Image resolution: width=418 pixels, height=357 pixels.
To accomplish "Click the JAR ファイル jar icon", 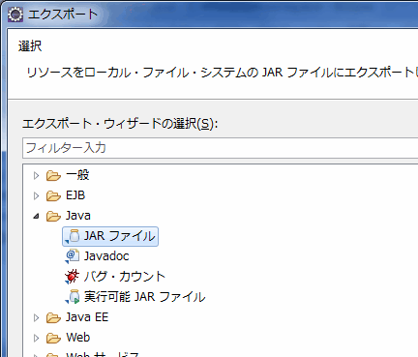I will coord(73,236).
